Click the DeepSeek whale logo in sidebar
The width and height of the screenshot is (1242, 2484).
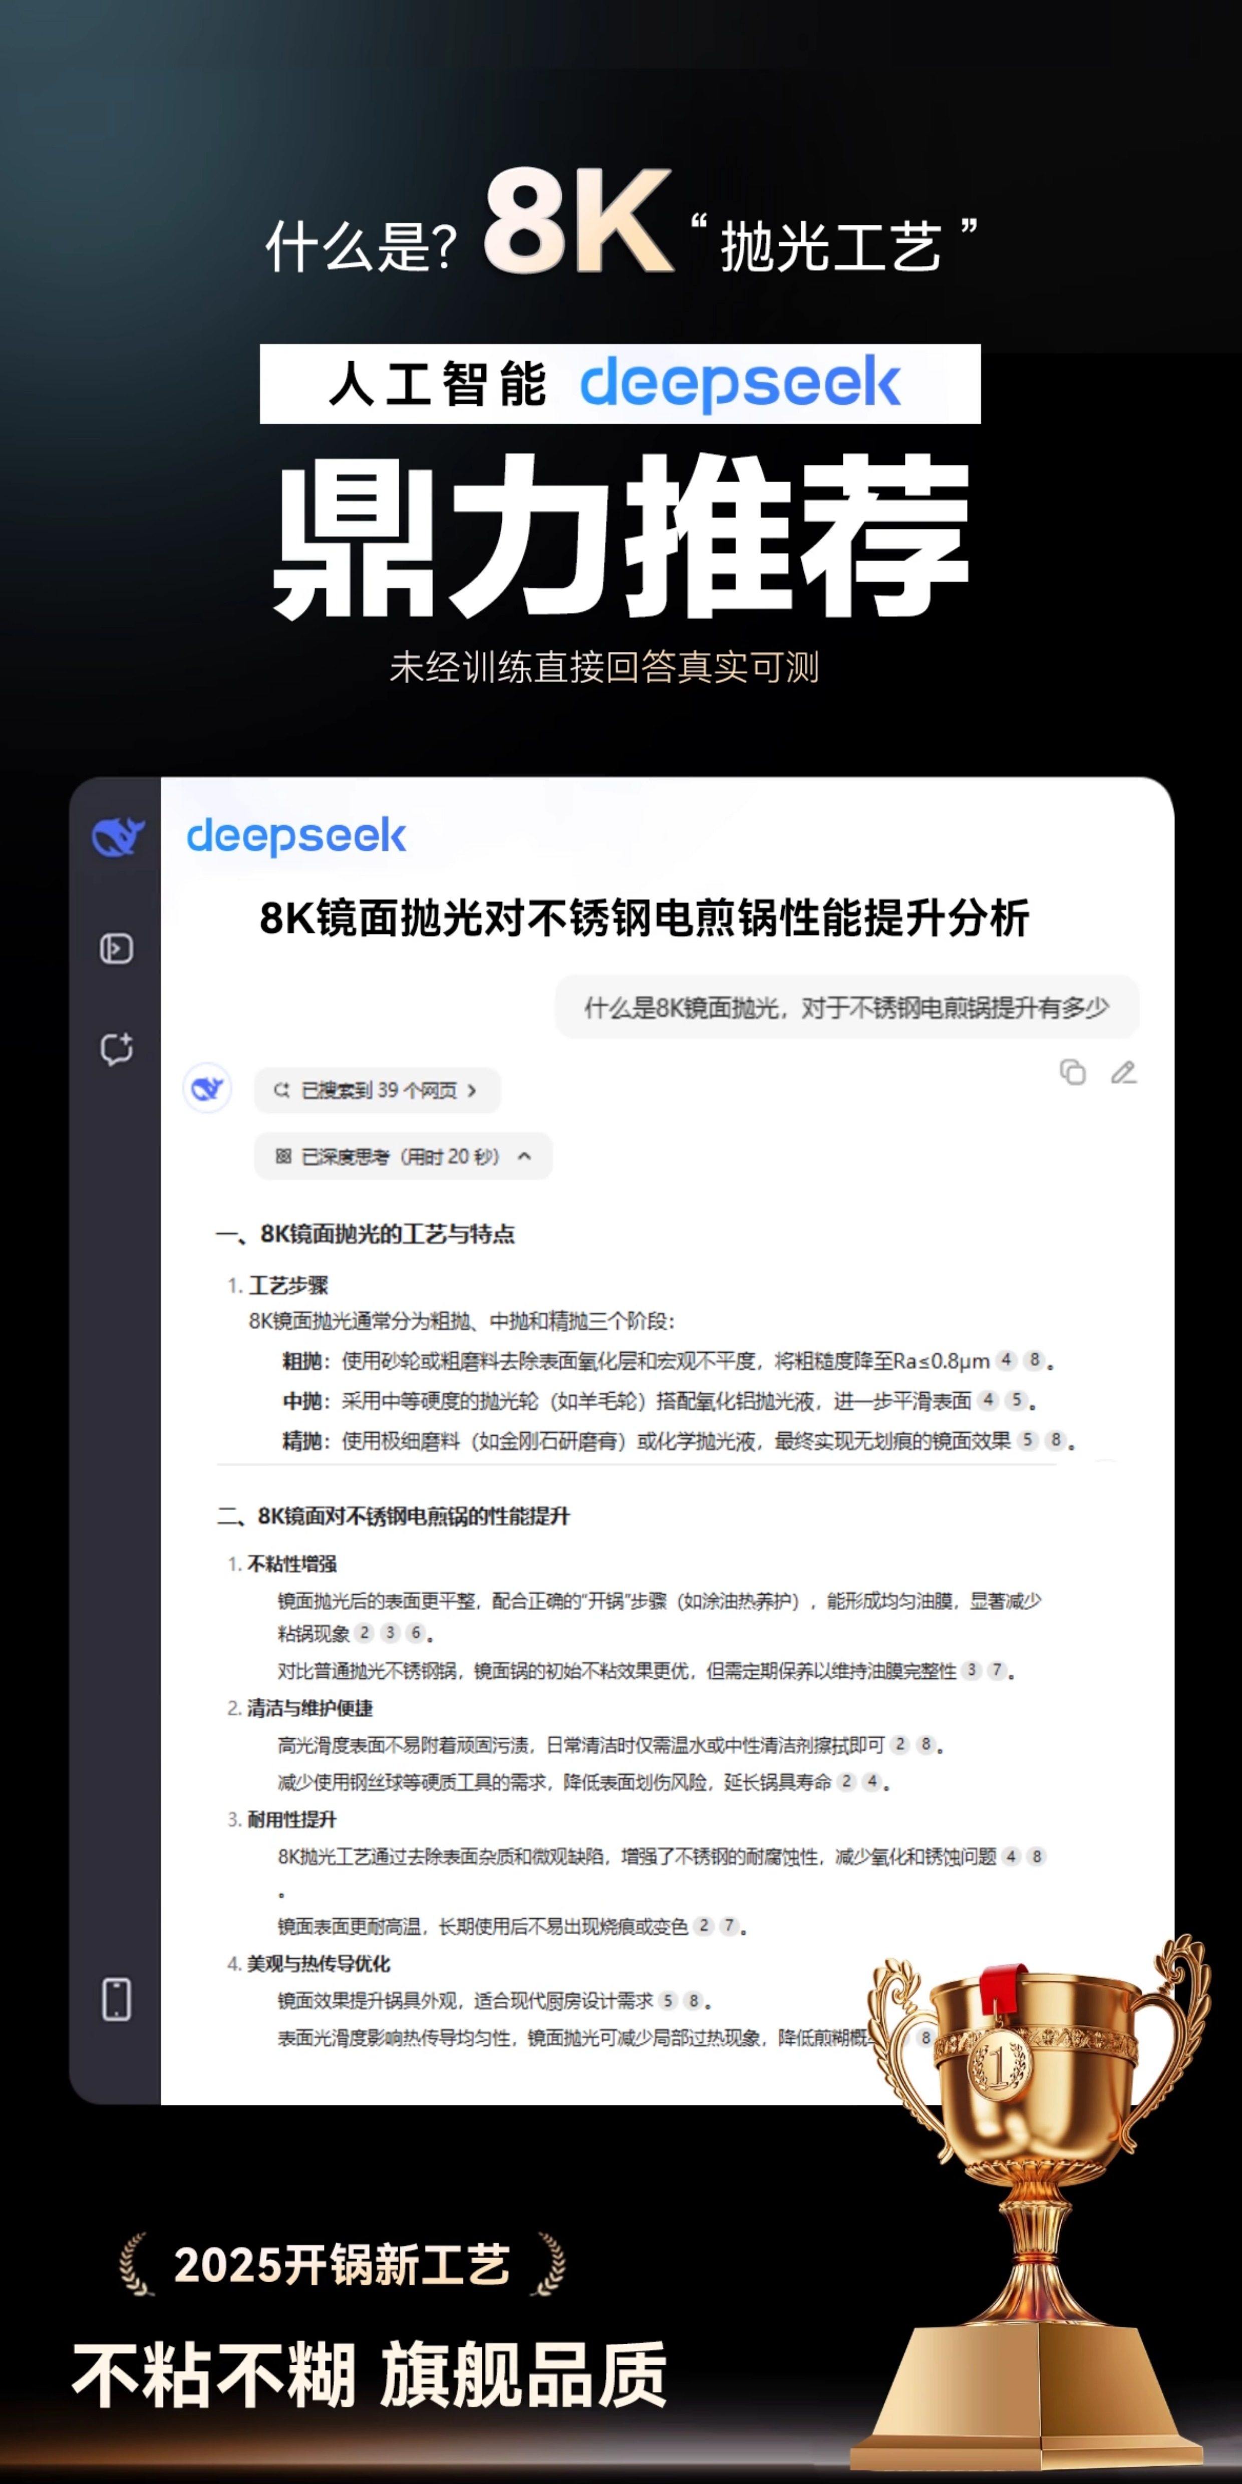point(118,836)
